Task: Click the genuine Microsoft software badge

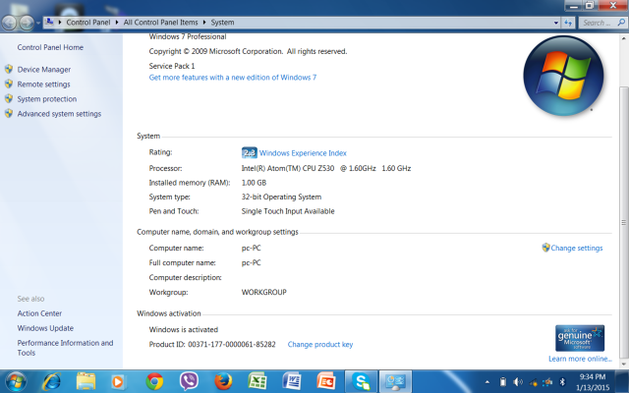Action: click(580, 338)
